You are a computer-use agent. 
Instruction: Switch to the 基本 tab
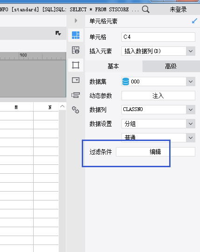tap(114, 66)
